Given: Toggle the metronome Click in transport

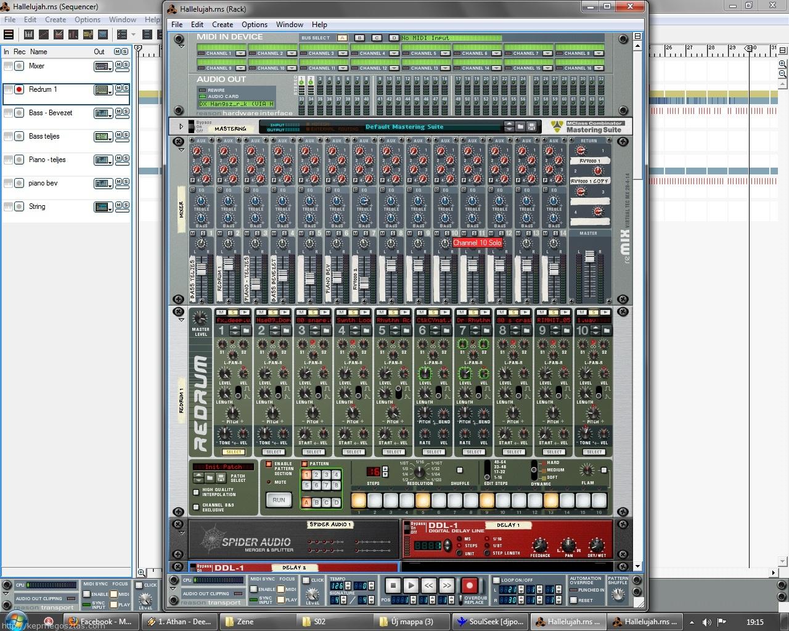Looking at the screenshot, I should point(307,580).
